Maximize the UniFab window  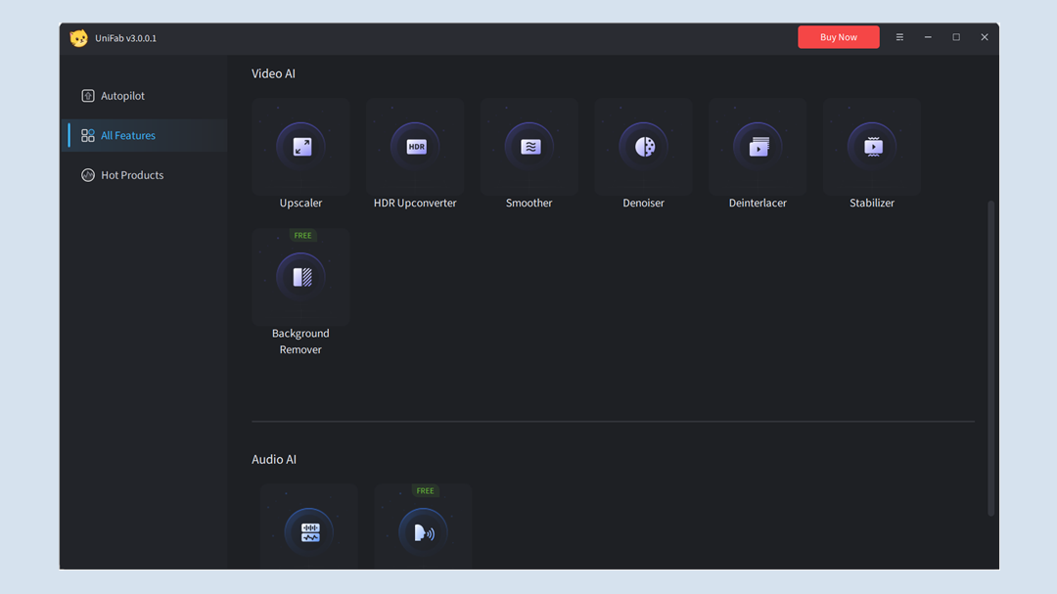coord(956,37)
